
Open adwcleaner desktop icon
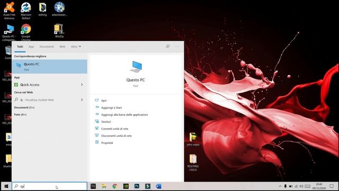click(59, 9)
